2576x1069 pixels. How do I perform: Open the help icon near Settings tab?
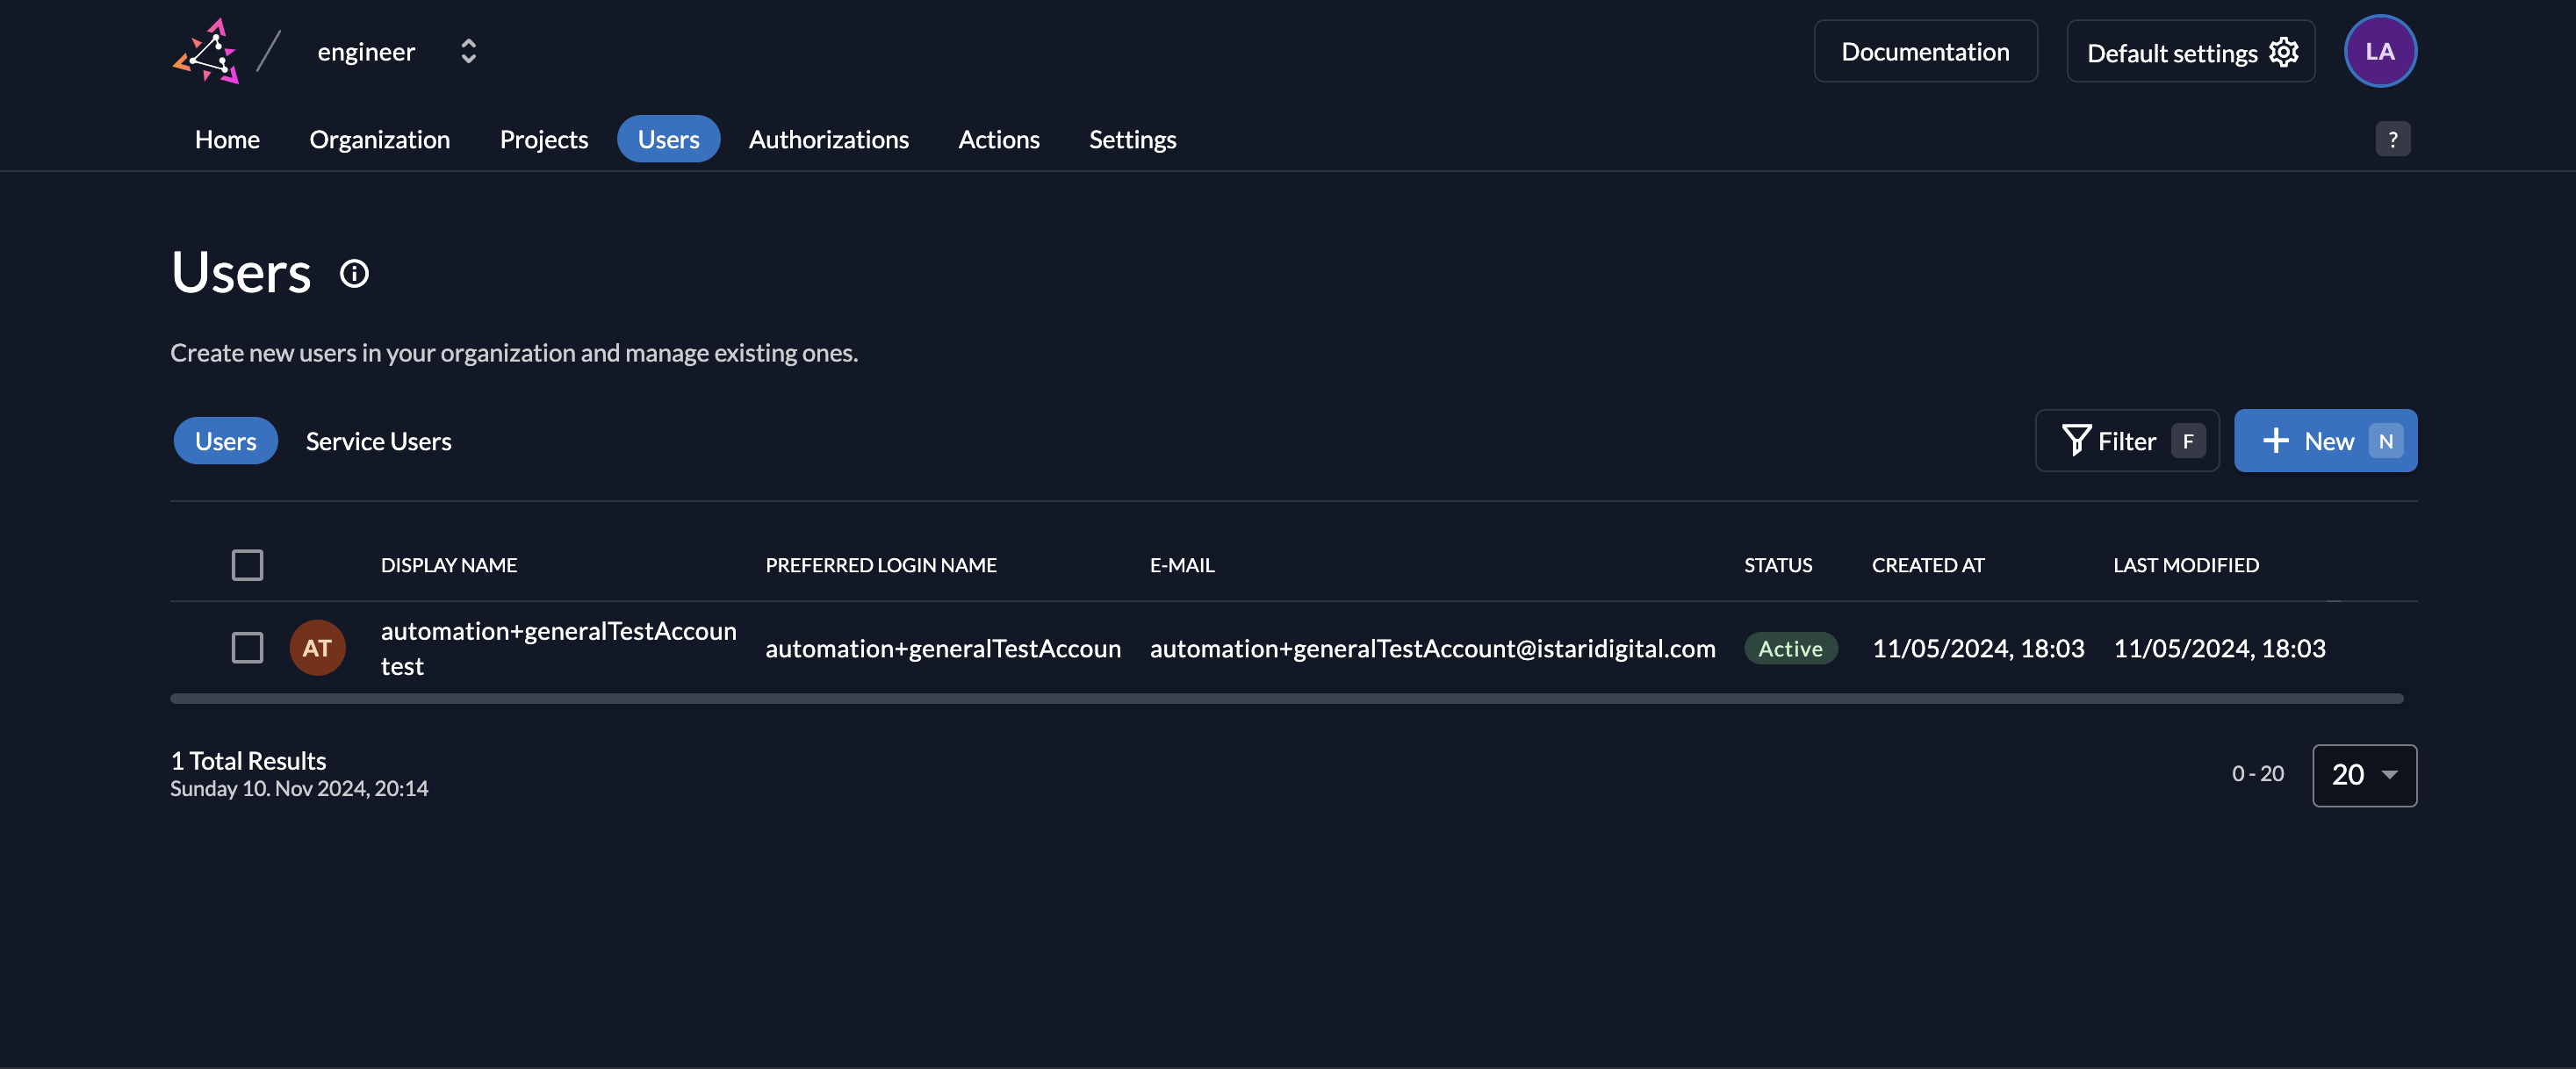pos(2392,139)
